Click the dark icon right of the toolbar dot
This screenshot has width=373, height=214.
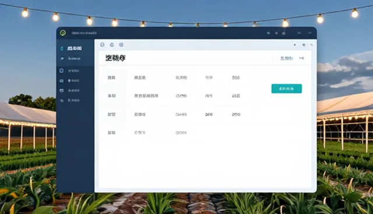pyautogui.click(x=304, y=45)
